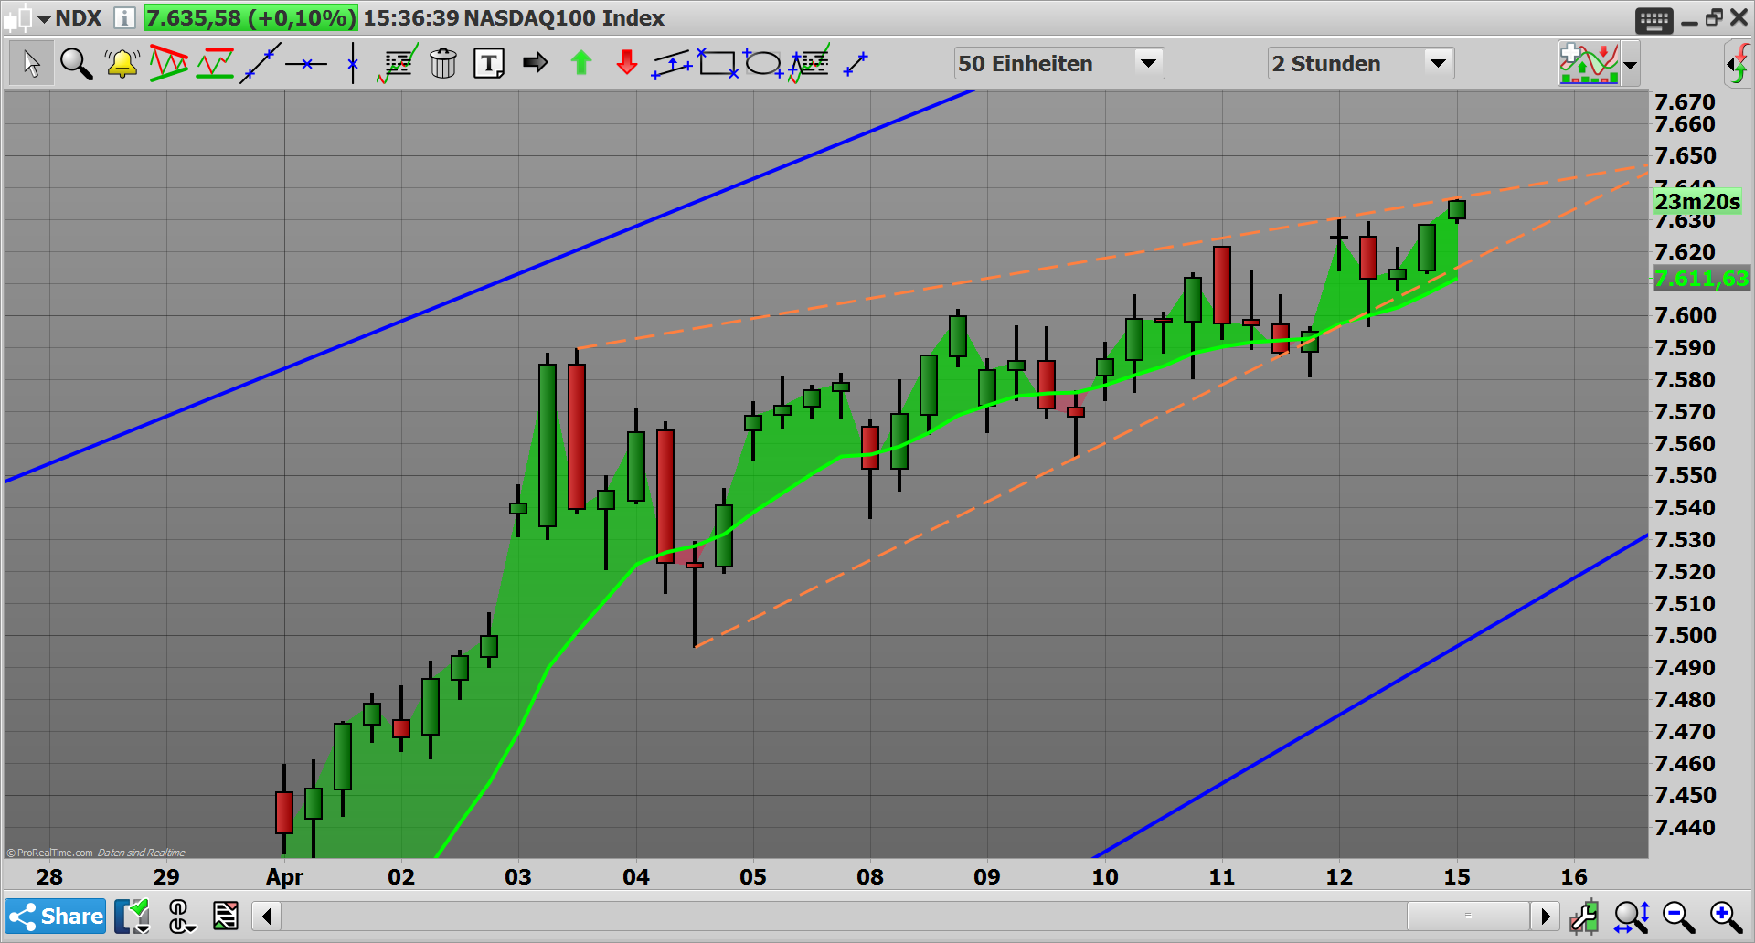Select the cursor pointer tool
This screenshot has width=1755, height=943.
[31, 64]
